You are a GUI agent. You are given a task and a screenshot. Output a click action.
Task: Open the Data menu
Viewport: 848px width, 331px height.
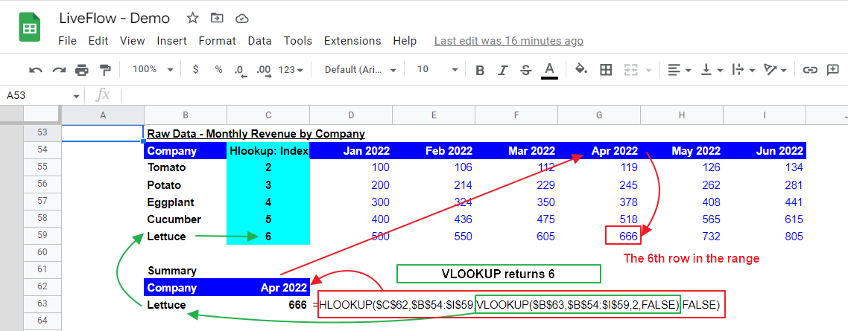[x=259, y=41]
